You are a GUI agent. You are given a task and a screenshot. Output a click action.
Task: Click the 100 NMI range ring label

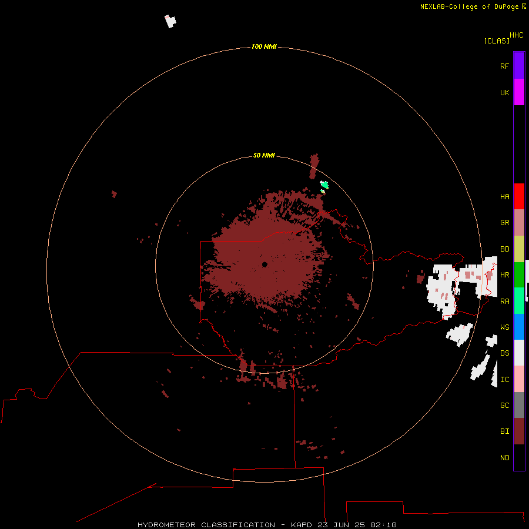pyautogui.click(x=264, y=46)
